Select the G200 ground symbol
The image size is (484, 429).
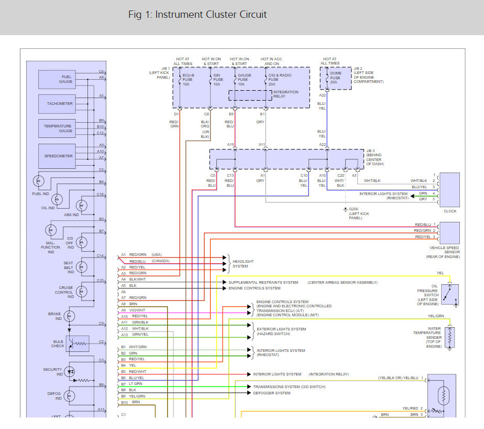345,209
